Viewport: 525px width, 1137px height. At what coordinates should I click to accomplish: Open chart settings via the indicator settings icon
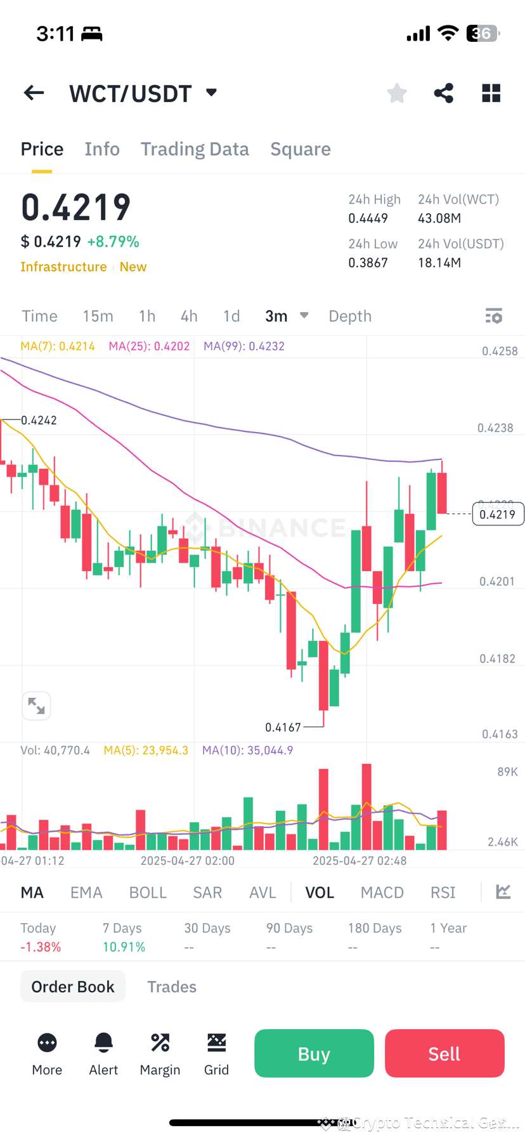pyautogui.click(x=494, y=315)
